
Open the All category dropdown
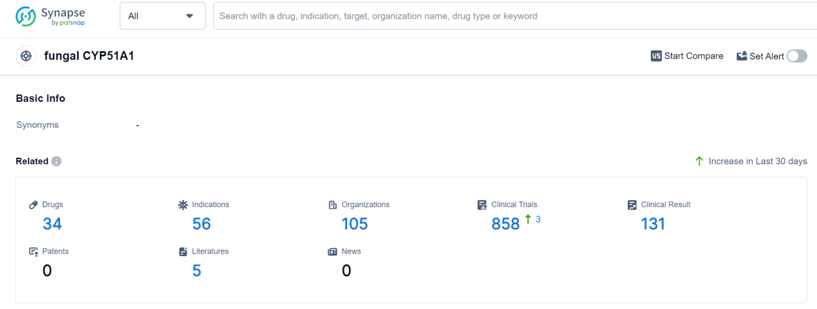[x=162, y=16]
